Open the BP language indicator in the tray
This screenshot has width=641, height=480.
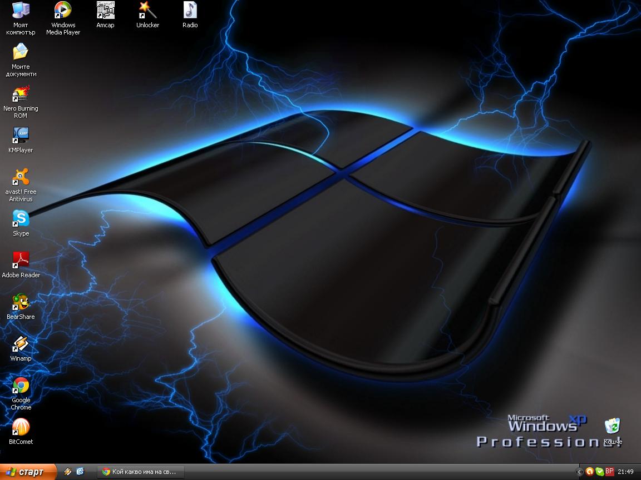(610, 472)
